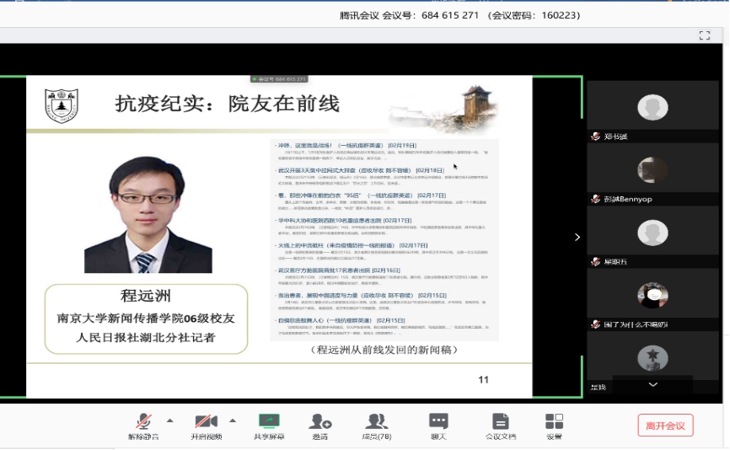Turn on the camera (开启视频)
This screenshot has width=730, height=450.
point(206,425)
